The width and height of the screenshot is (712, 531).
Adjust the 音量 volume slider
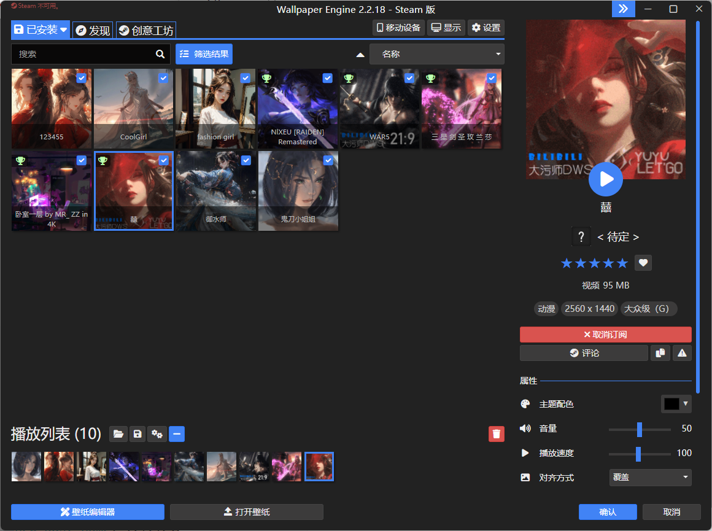point(640,429)
